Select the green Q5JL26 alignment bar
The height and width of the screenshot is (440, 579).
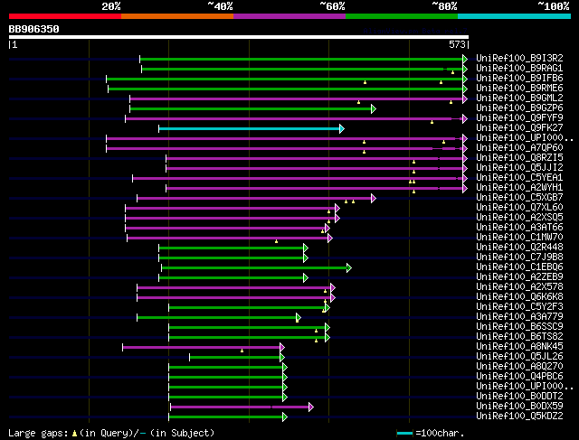click(235, 358)
